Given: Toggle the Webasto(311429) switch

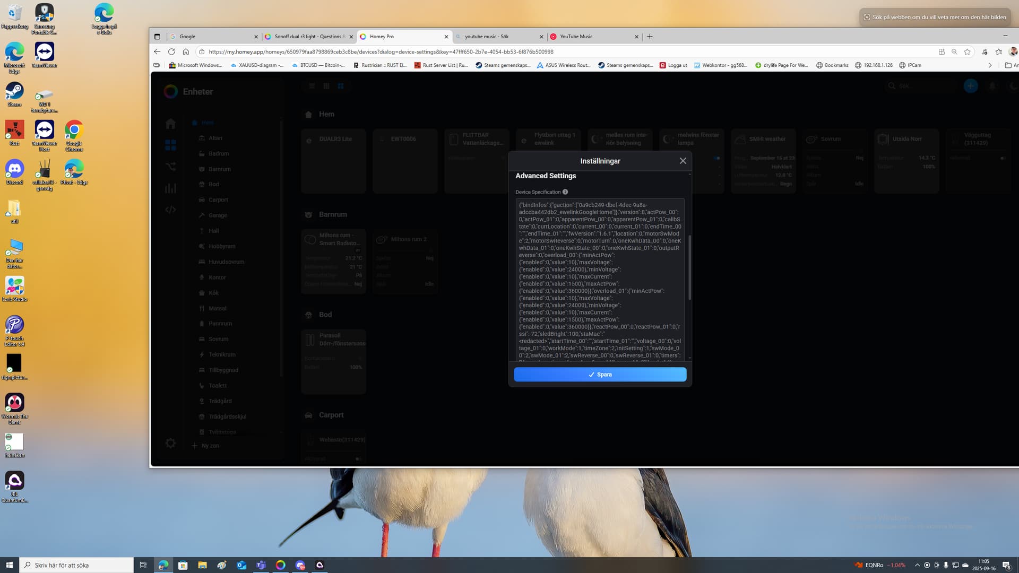Looking at the screenshot, I should pos(358,458).
